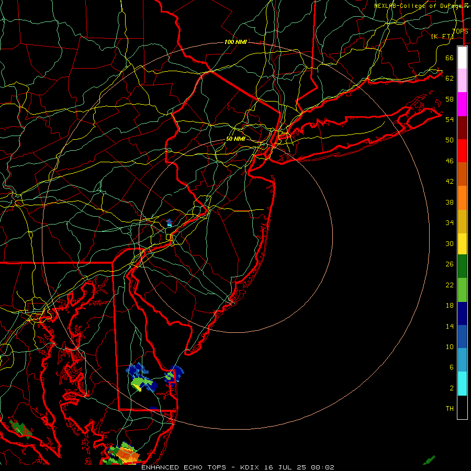Click the '22' legend value
Image resolution: width=471 pixels, height=471 pixels.
(450, 285)
